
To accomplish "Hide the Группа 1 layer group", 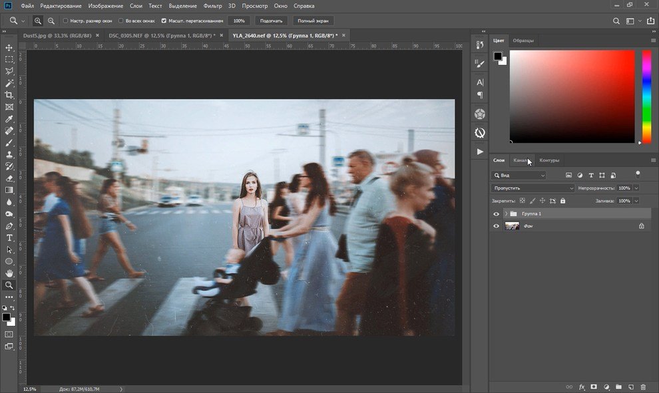I will [x=496, y=214].
